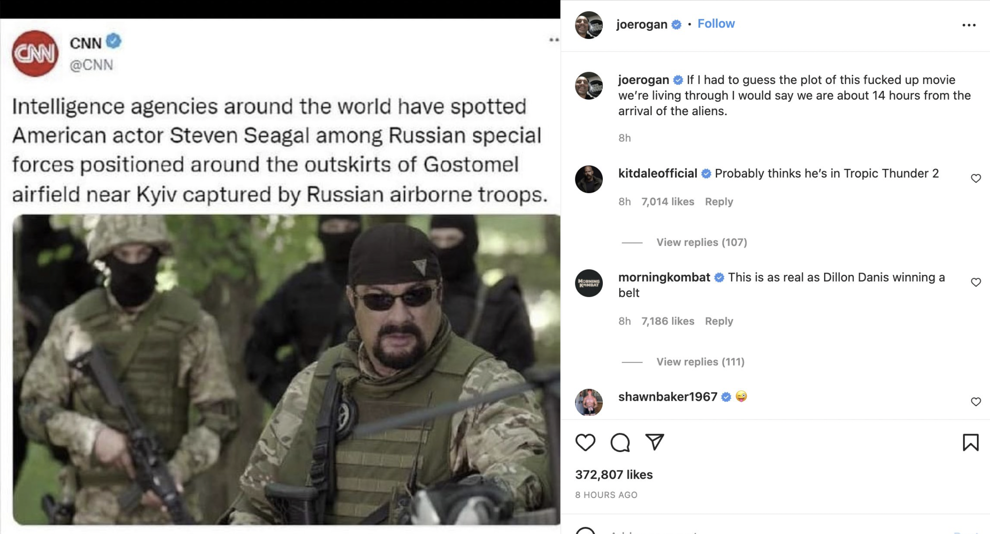Screen dimensions: 990x534
Task: Open joerogan's profile picture in the header
Action: tap(589, 25)
